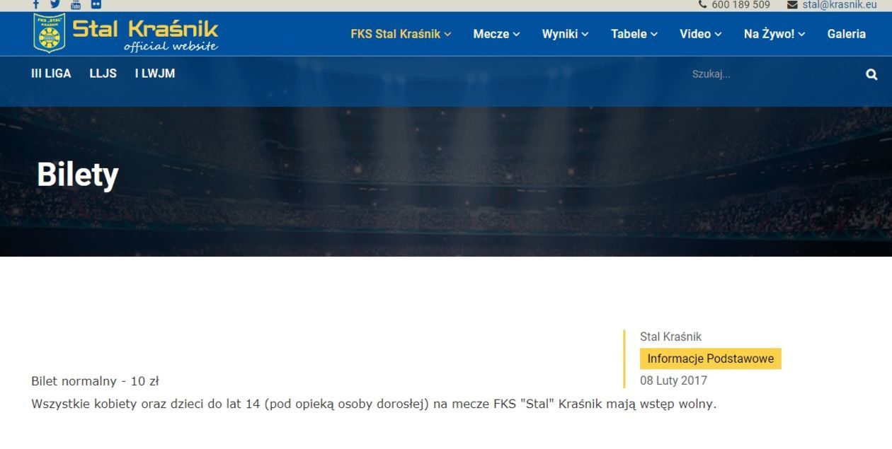This screenshot has width=892, height=449.
Task: Expand the Na Żywo! dropdown
Action: tap(774, 34)
